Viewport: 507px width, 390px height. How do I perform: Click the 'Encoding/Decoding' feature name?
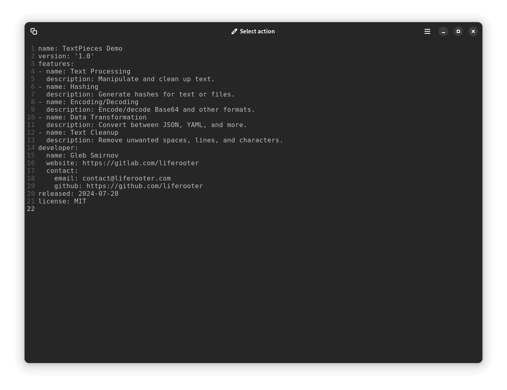tap(104, 102)
